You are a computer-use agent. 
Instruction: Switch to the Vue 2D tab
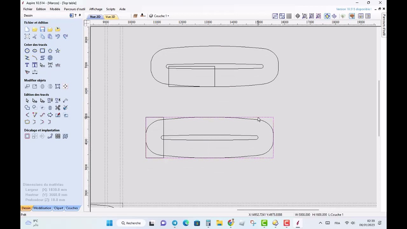point(95,17)
